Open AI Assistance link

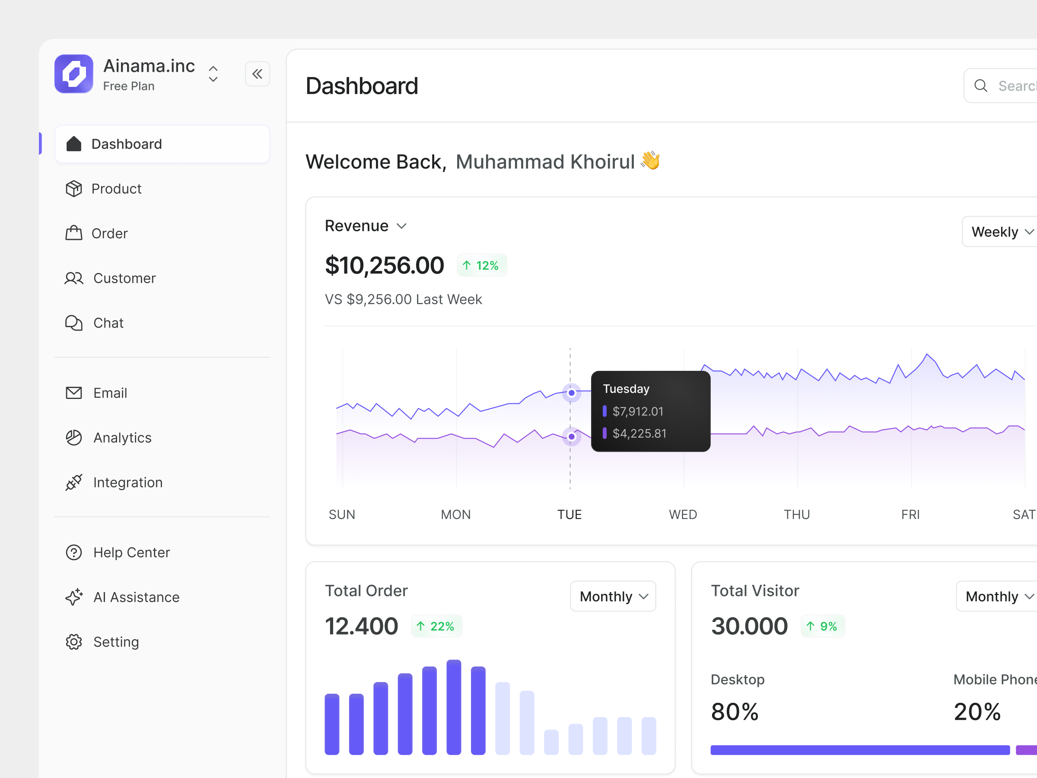point(137,597)
